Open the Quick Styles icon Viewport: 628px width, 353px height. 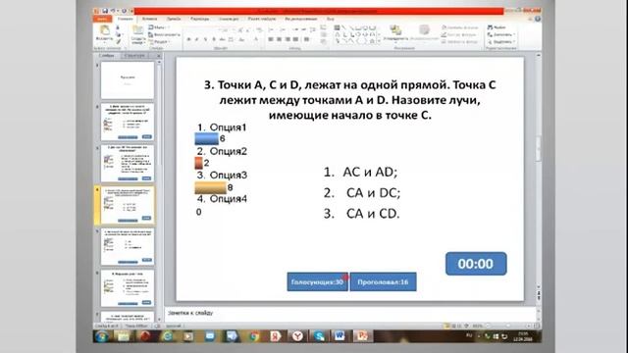coord(424,30)
